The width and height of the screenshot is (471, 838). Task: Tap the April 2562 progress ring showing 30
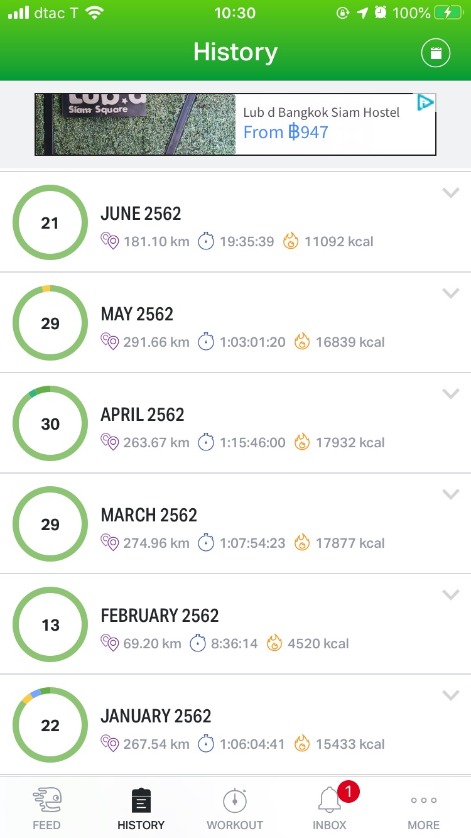50,424
